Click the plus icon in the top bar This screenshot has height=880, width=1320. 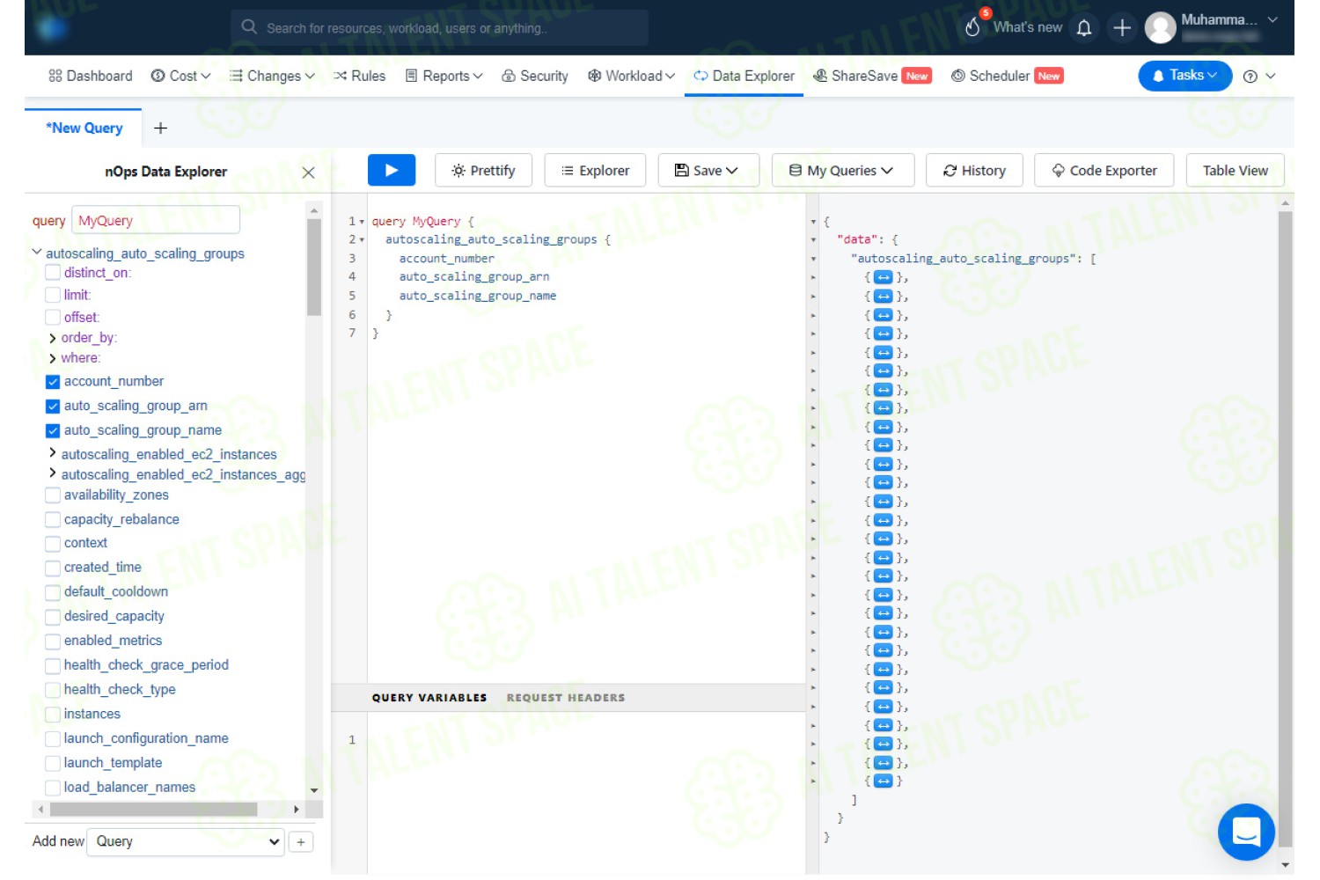pyautogui.click(x=1122, y=28)
